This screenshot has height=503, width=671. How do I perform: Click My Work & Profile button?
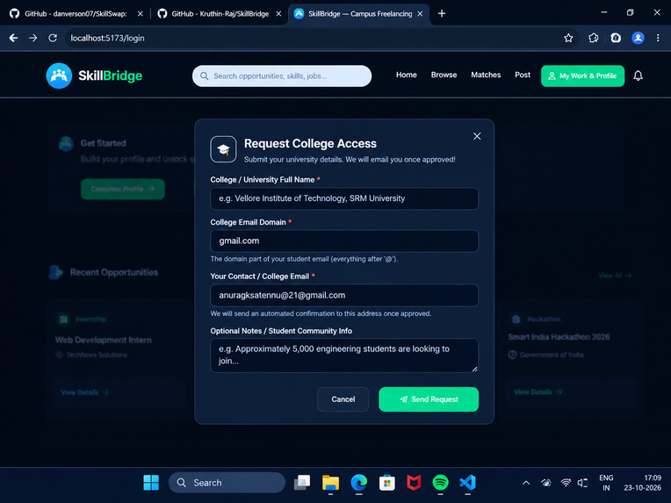pyautogui.click(x=582, y=75)
